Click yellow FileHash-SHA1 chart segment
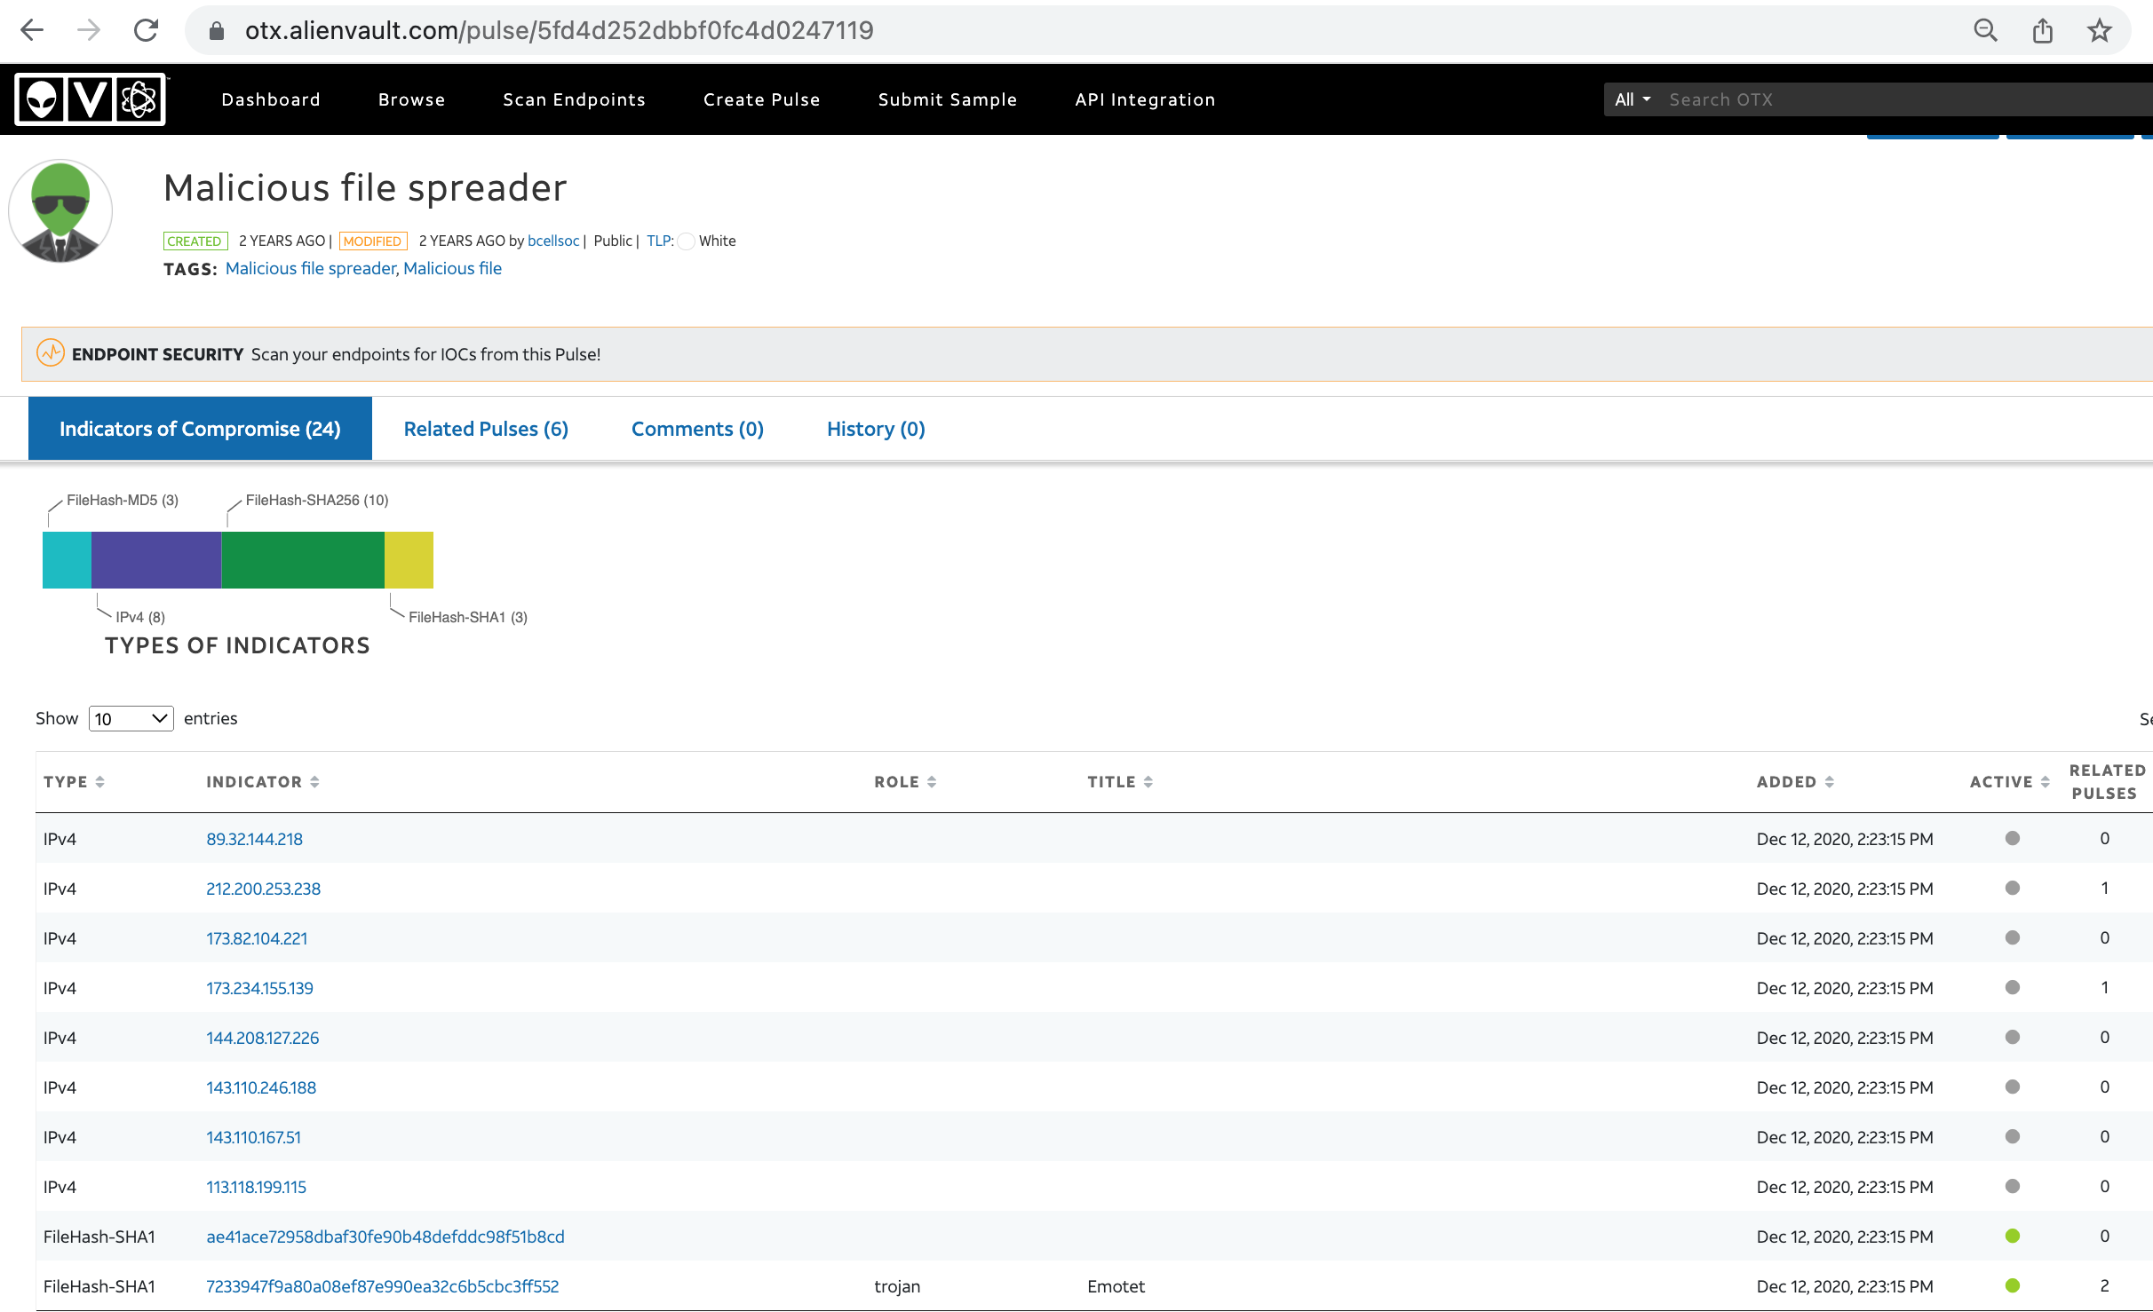This screenshot has height=1312, width=2153. coord(409,559)
